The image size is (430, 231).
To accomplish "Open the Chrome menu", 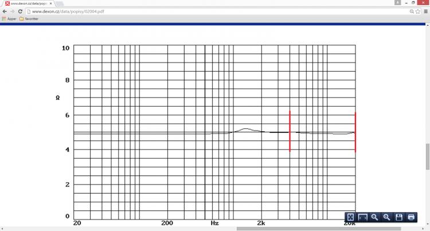I will point(425,11).
